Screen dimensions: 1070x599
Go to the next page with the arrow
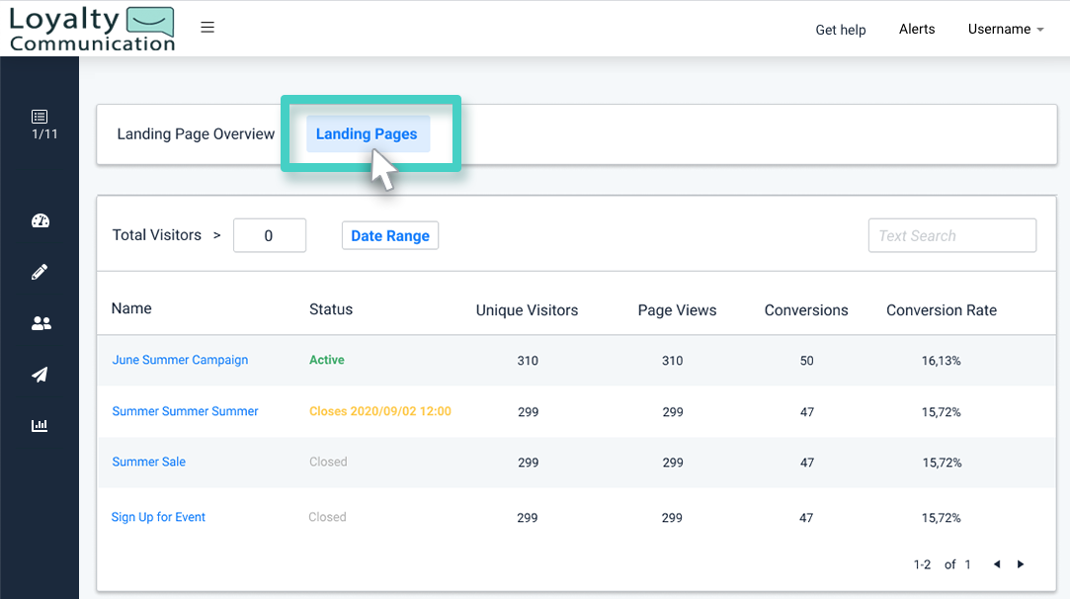click(1021, 563)
